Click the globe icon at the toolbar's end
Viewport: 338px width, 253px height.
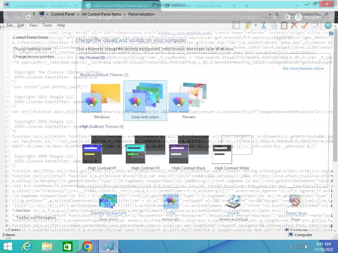(328, 25)
